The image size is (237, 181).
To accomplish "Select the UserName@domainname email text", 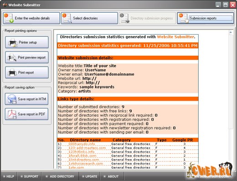I will click(x=109, y=74).
